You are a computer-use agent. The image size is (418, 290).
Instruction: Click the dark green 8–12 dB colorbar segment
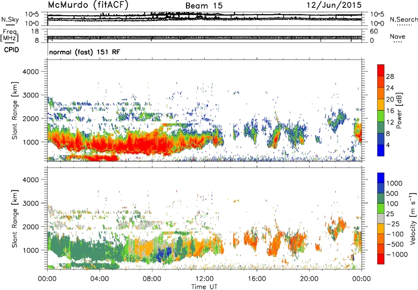381,128
